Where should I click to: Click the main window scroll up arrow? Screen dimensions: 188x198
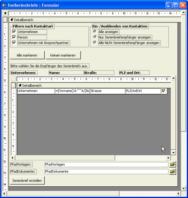(x=183, y=12)
